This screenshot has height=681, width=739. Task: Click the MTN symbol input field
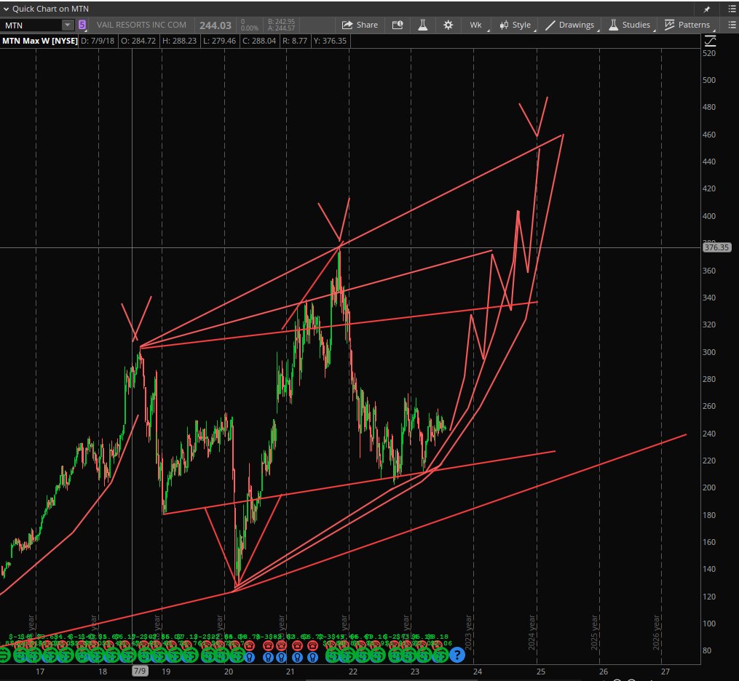coord(31,25)
